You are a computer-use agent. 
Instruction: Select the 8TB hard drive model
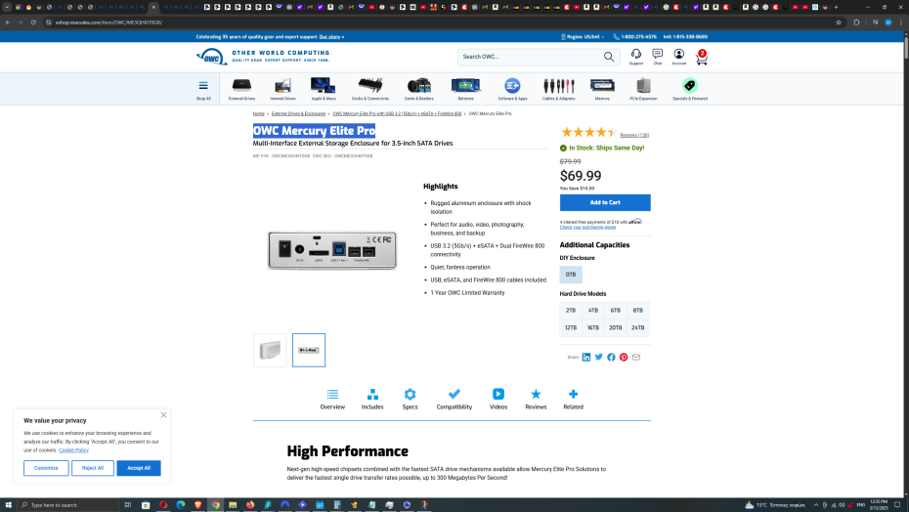(x=637, y=310)
